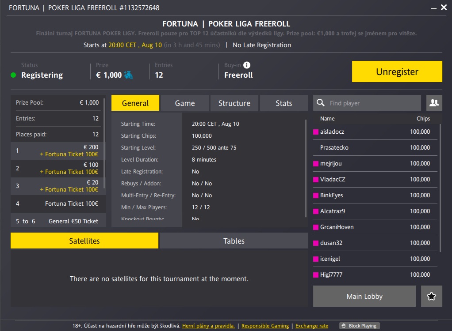This screenshot has width=452, height=331.
Task: Click the player list scrollbar
Action: [x=440, y=188]
